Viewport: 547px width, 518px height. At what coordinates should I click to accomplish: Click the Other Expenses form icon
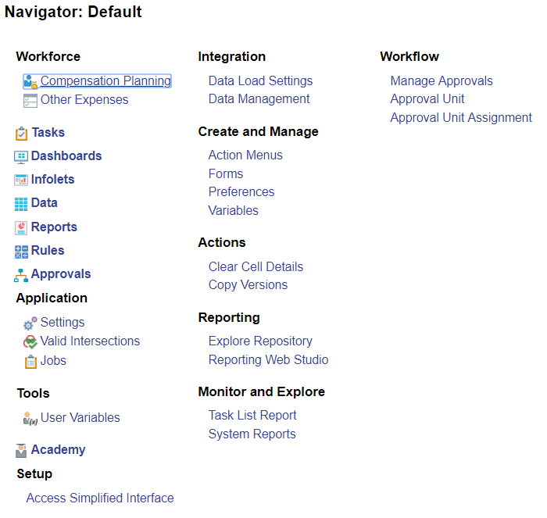tap(30, 101)
